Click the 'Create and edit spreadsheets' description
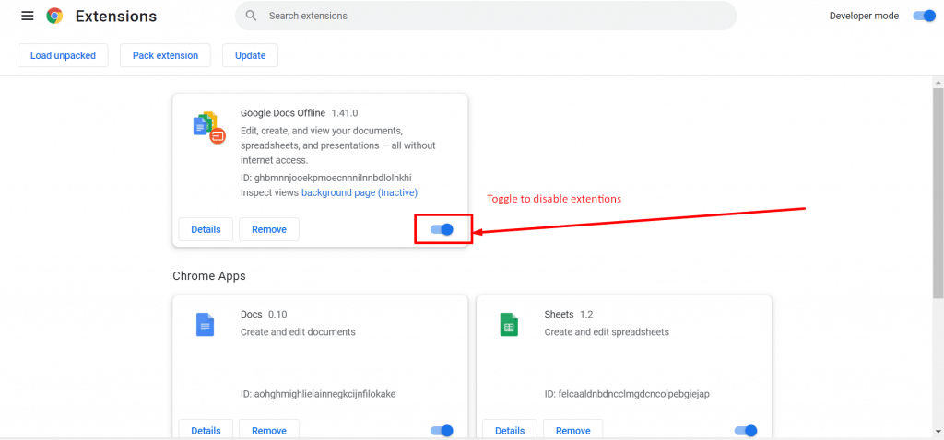 607,331
